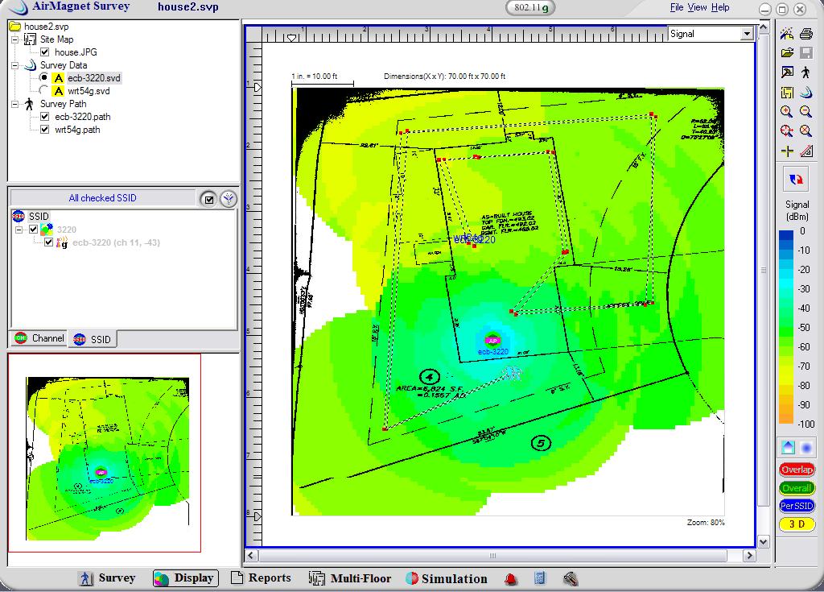This screenshot has height=592, width=824.
Task: Open the Signal display type dropdown
Action: [747, 34]
